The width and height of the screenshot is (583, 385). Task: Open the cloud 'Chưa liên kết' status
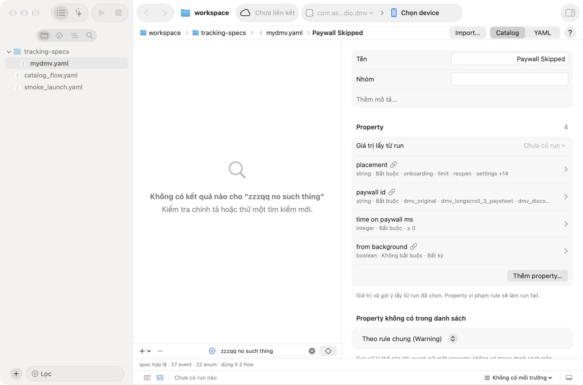click(267, 13)
